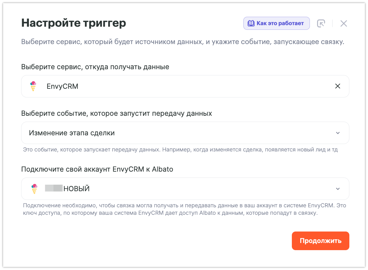The image size is (368, 270).
Task: Click the "Настройте триггер" heading
Action: coord(74,23)
